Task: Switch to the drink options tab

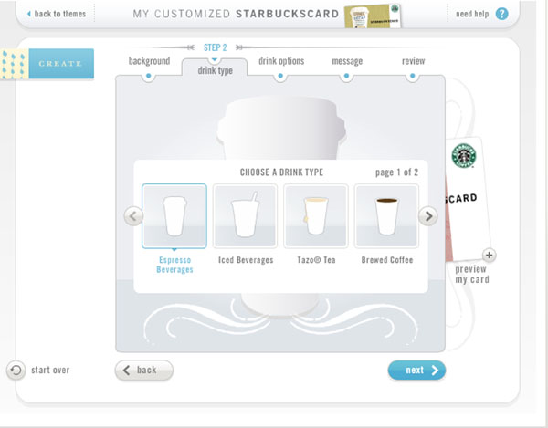Action: pos(281,61)
